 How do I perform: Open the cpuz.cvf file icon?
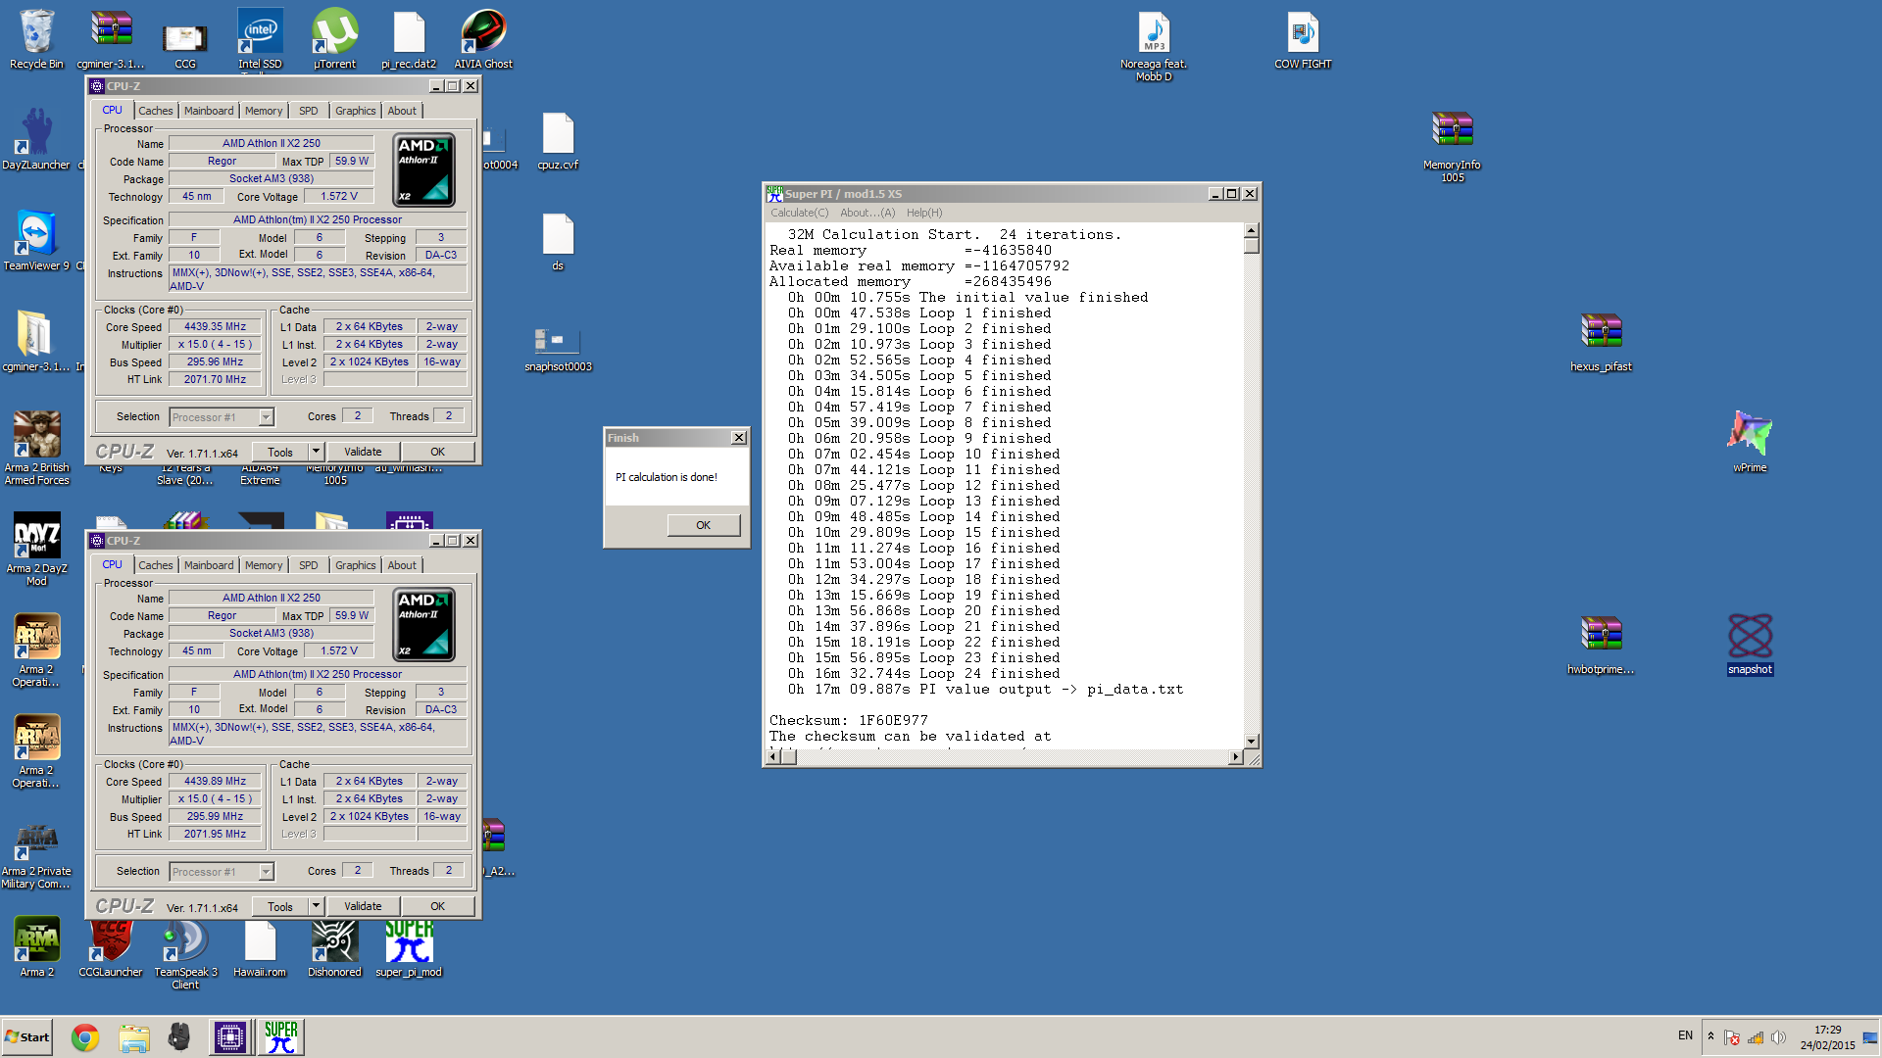(x=558, y=140)
